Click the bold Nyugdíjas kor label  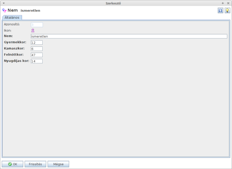pyautogui.click(x=17, y=61)
